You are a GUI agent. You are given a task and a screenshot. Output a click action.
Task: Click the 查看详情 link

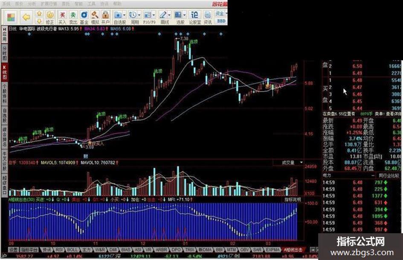393,114
